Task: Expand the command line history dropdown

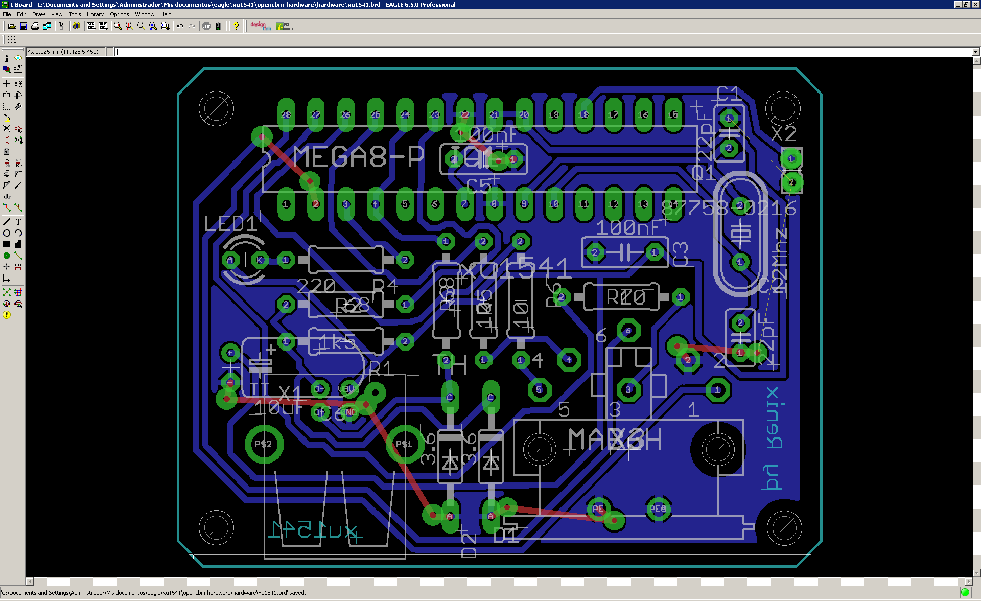Action: click(975, 52)
